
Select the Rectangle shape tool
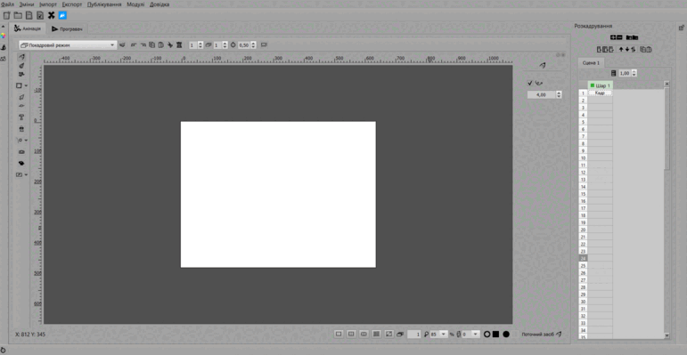pos(19,85)
